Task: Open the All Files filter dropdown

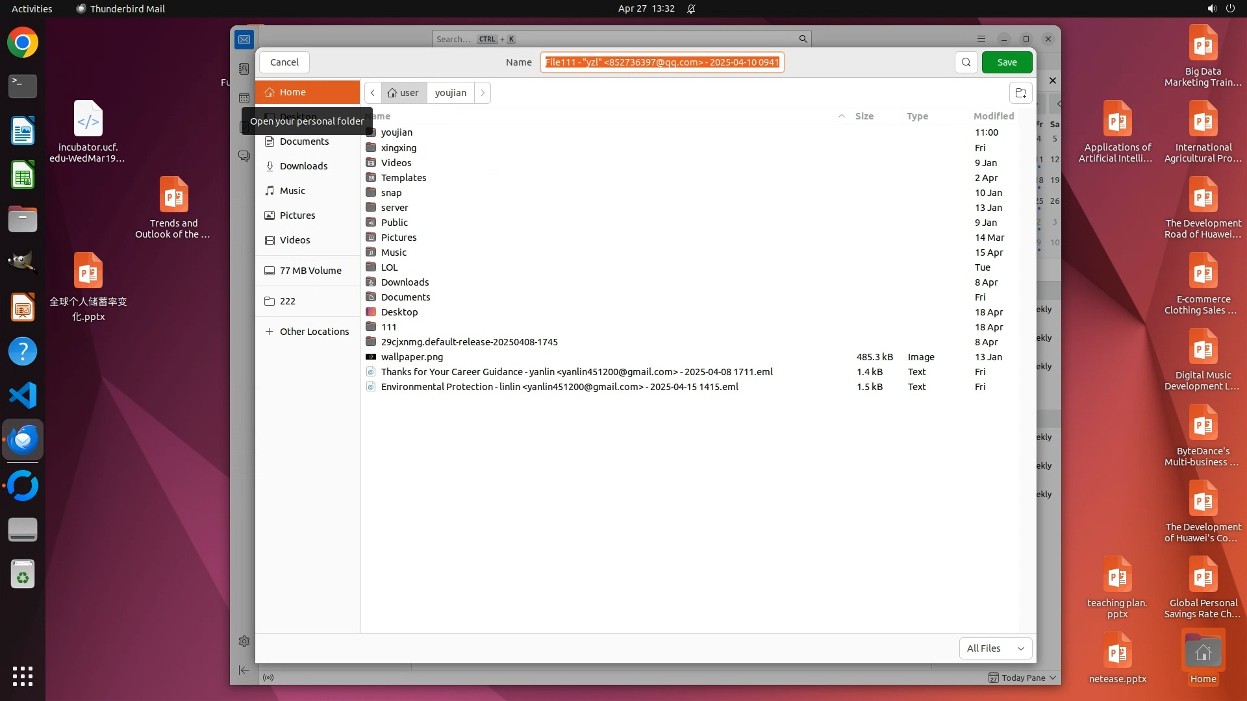Action: click(x=995, y=648)
